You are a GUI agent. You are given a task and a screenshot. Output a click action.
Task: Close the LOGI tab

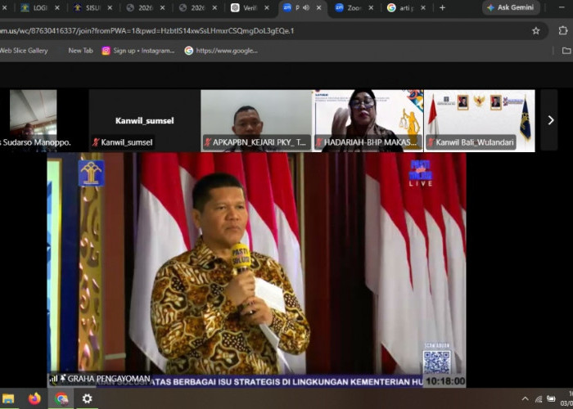pos(57,7)
